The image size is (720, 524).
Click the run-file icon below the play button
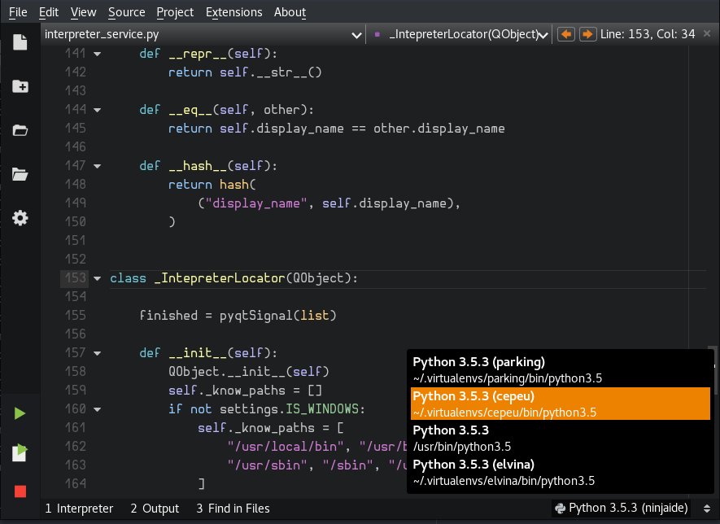(20, 452)
